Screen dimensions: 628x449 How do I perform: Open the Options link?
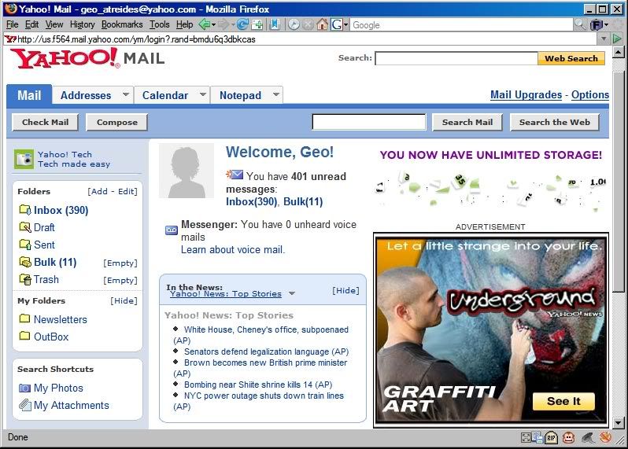(x=590, y=95)
